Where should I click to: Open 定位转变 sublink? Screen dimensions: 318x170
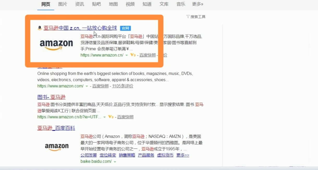click(x=108, y=155)
